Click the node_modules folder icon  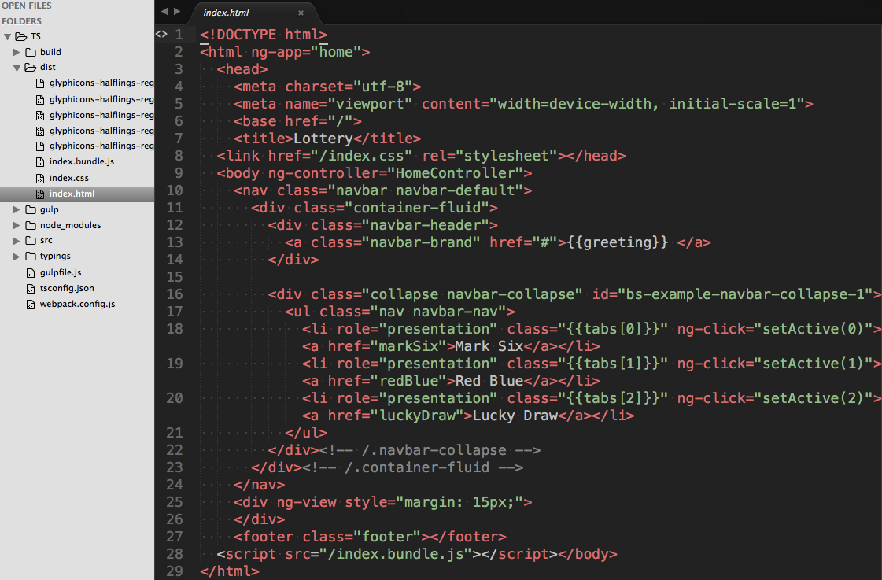(31, 225)
